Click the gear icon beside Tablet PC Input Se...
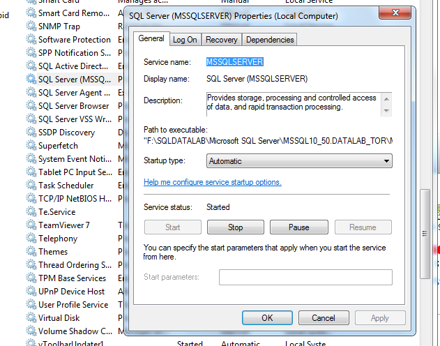 click(31, 172)
